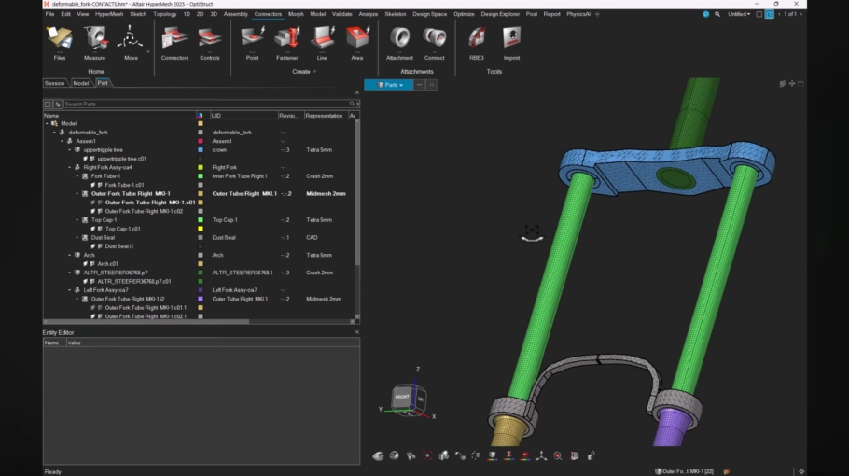
Task: Click the search magnifier icon in the menu bar
Action: point(717,14)
